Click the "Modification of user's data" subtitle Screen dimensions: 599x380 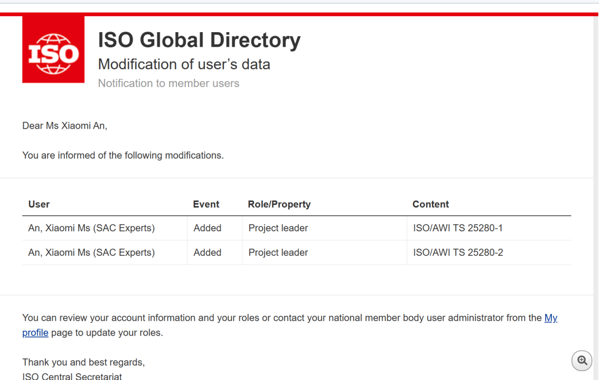(184, 64)
